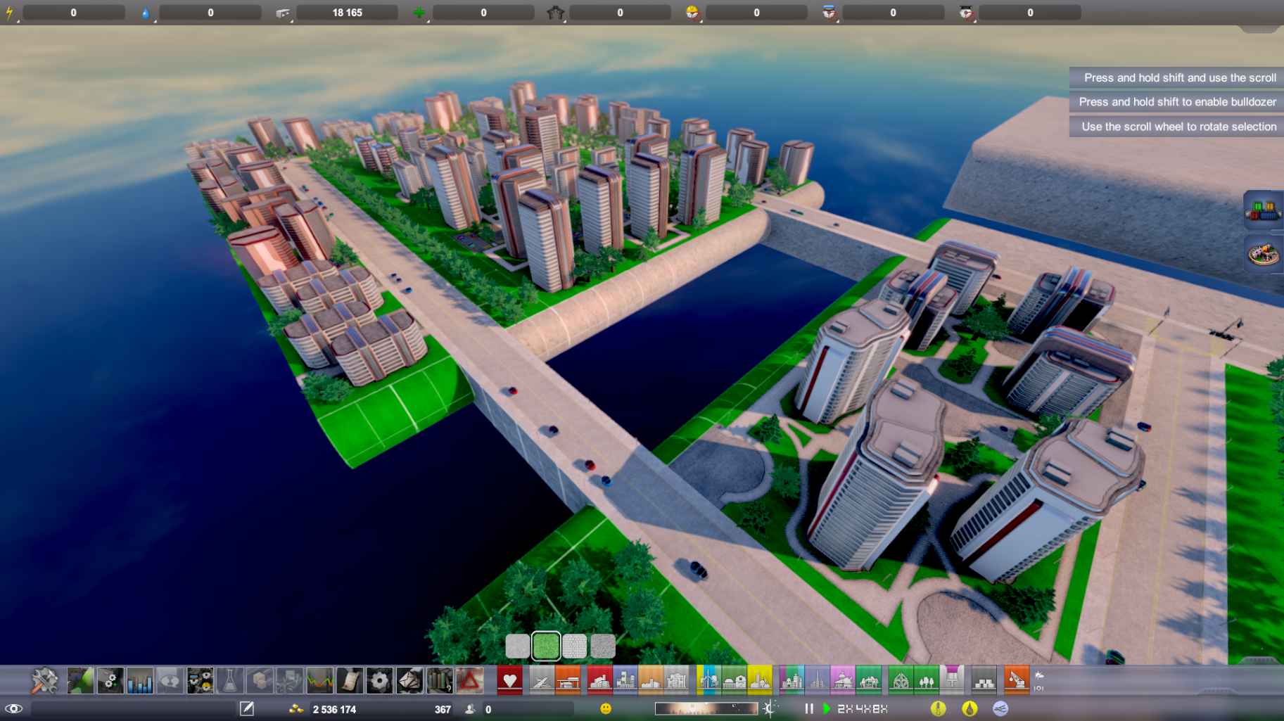Open the bar chart statistics panel

(140, 681)
